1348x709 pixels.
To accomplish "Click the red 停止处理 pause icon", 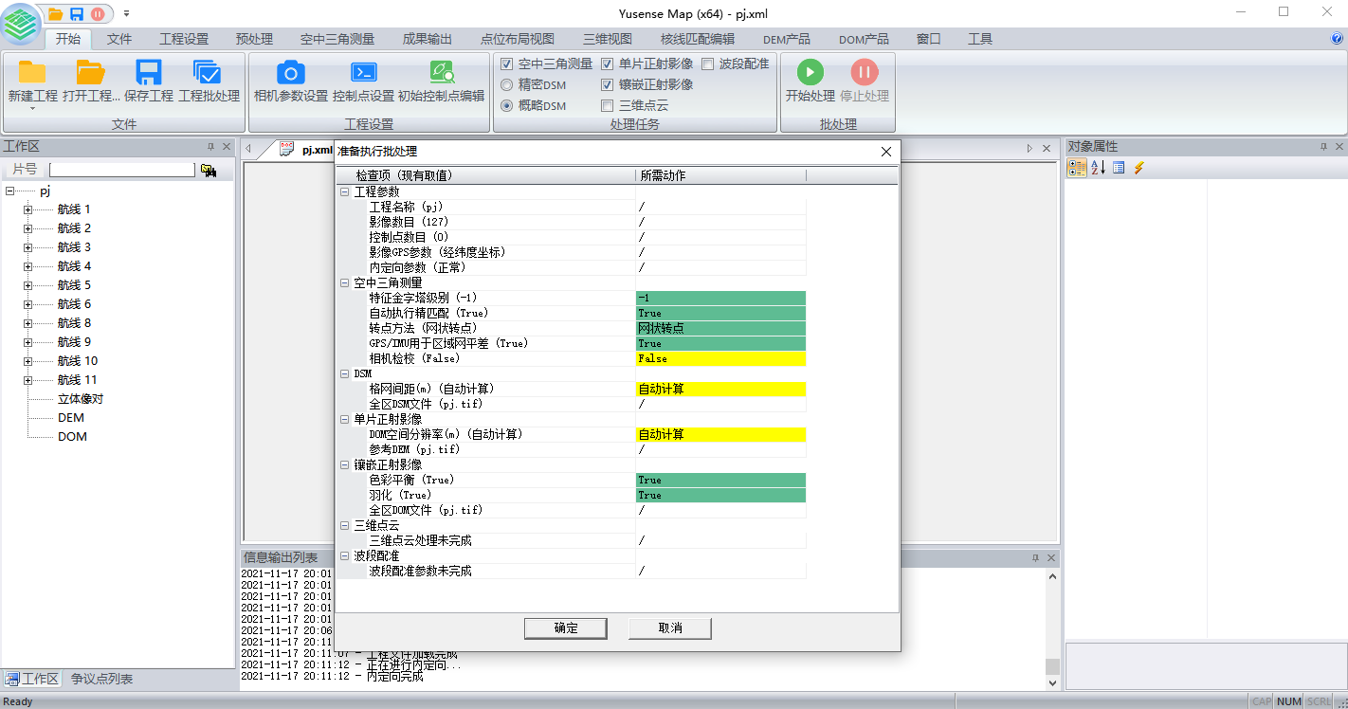I will pyautogui.click(x=864, y=72).
